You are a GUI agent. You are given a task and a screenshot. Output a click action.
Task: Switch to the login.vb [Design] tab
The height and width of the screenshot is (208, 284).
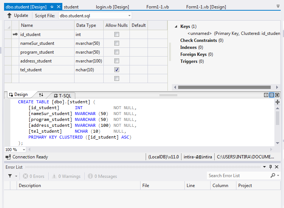(x=112, y=7)
